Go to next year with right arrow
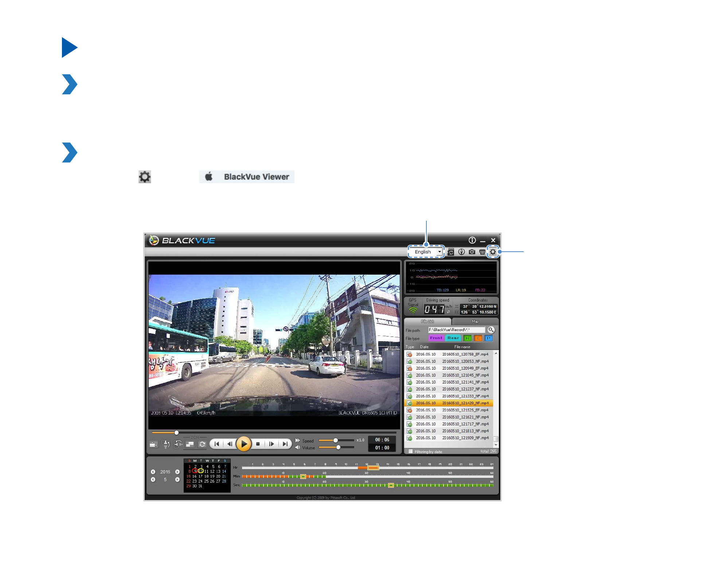 click(x=177, y=472)
